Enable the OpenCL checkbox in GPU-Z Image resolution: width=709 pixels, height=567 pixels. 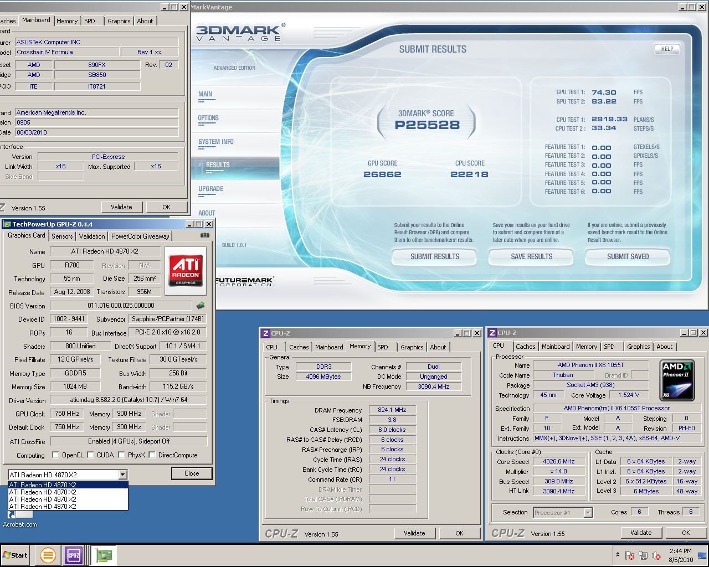[55, 455]
